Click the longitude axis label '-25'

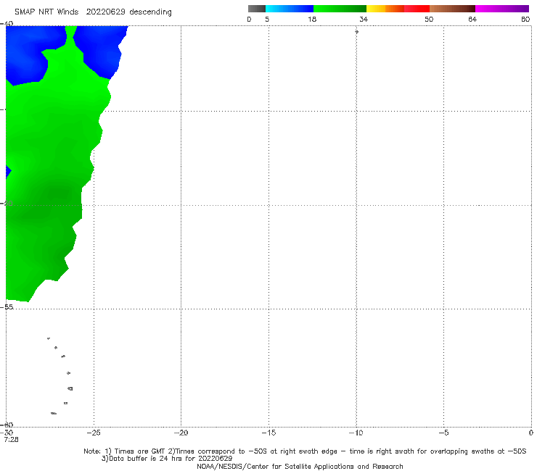(x=94, y=433)
